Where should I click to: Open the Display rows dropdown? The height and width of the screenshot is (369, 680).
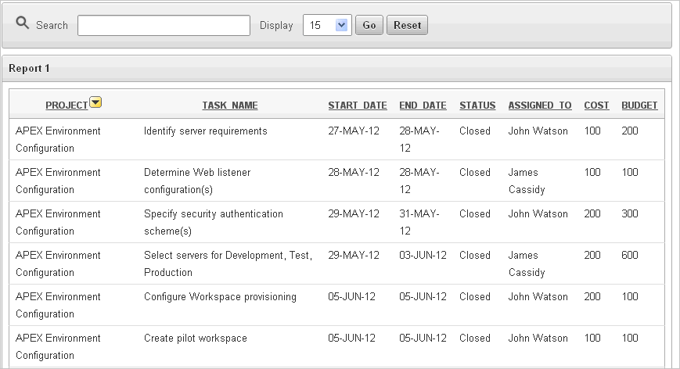[327, 25]
